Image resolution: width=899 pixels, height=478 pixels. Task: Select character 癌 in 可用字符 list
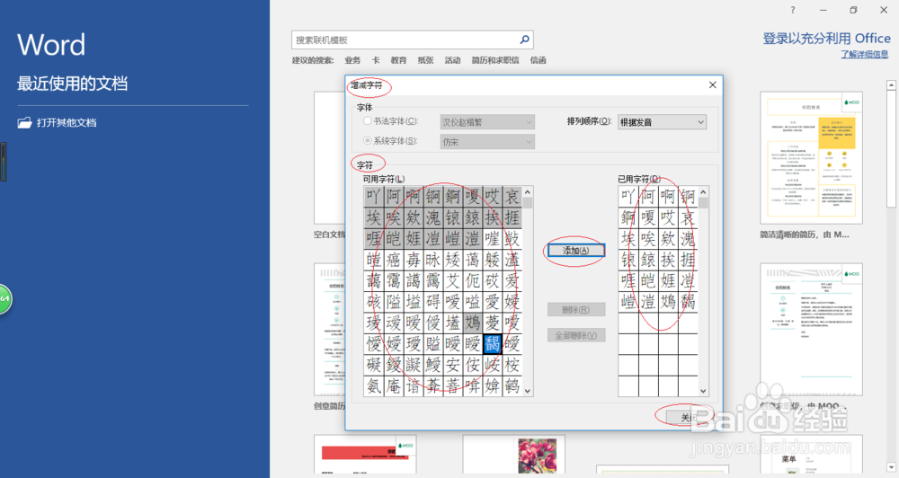click(394, 260)
